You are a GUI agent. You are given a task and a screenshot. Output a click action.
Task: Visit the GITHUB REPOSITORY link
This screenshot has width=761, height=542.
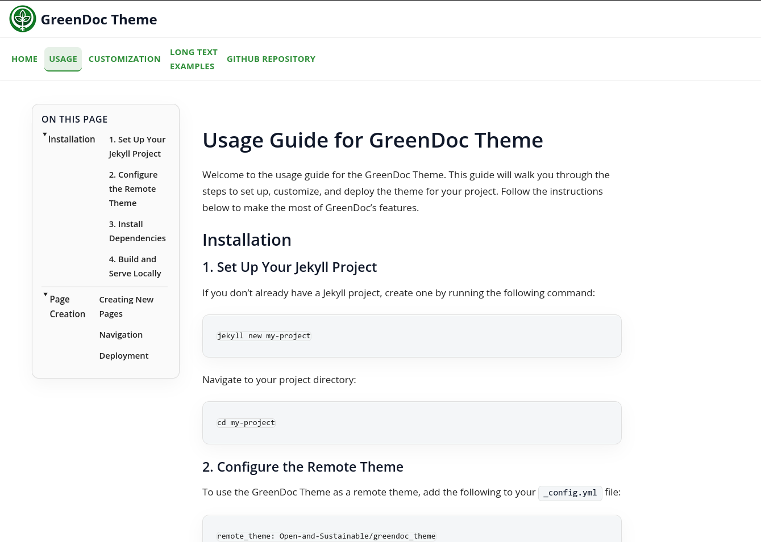271,59
